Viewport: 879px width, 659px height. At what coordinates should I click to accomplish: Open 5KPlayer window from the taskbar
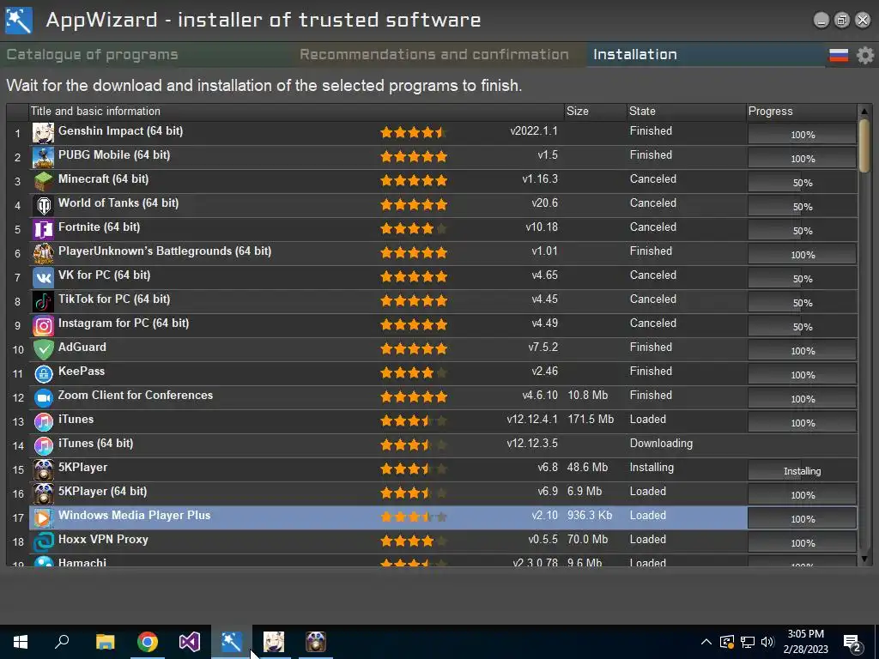click(316, 642)
